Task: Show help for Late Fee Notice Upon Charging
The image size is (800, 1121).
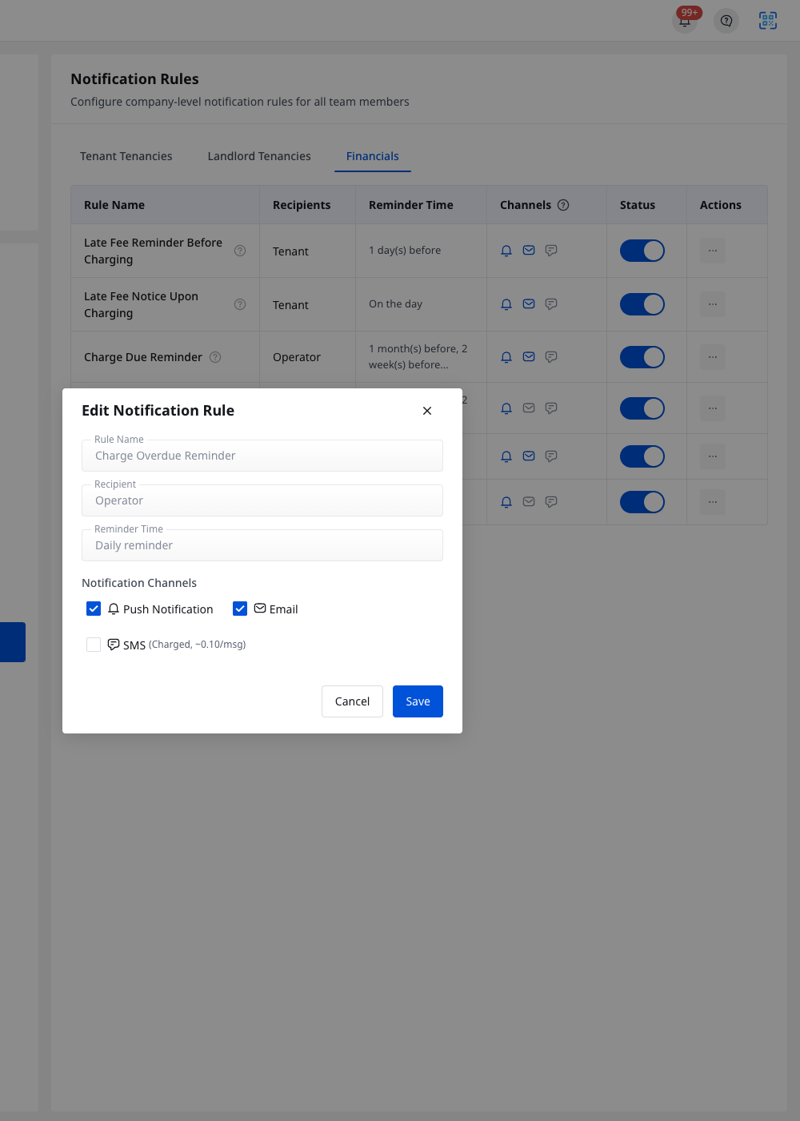Action: click(x=240, y=304)
